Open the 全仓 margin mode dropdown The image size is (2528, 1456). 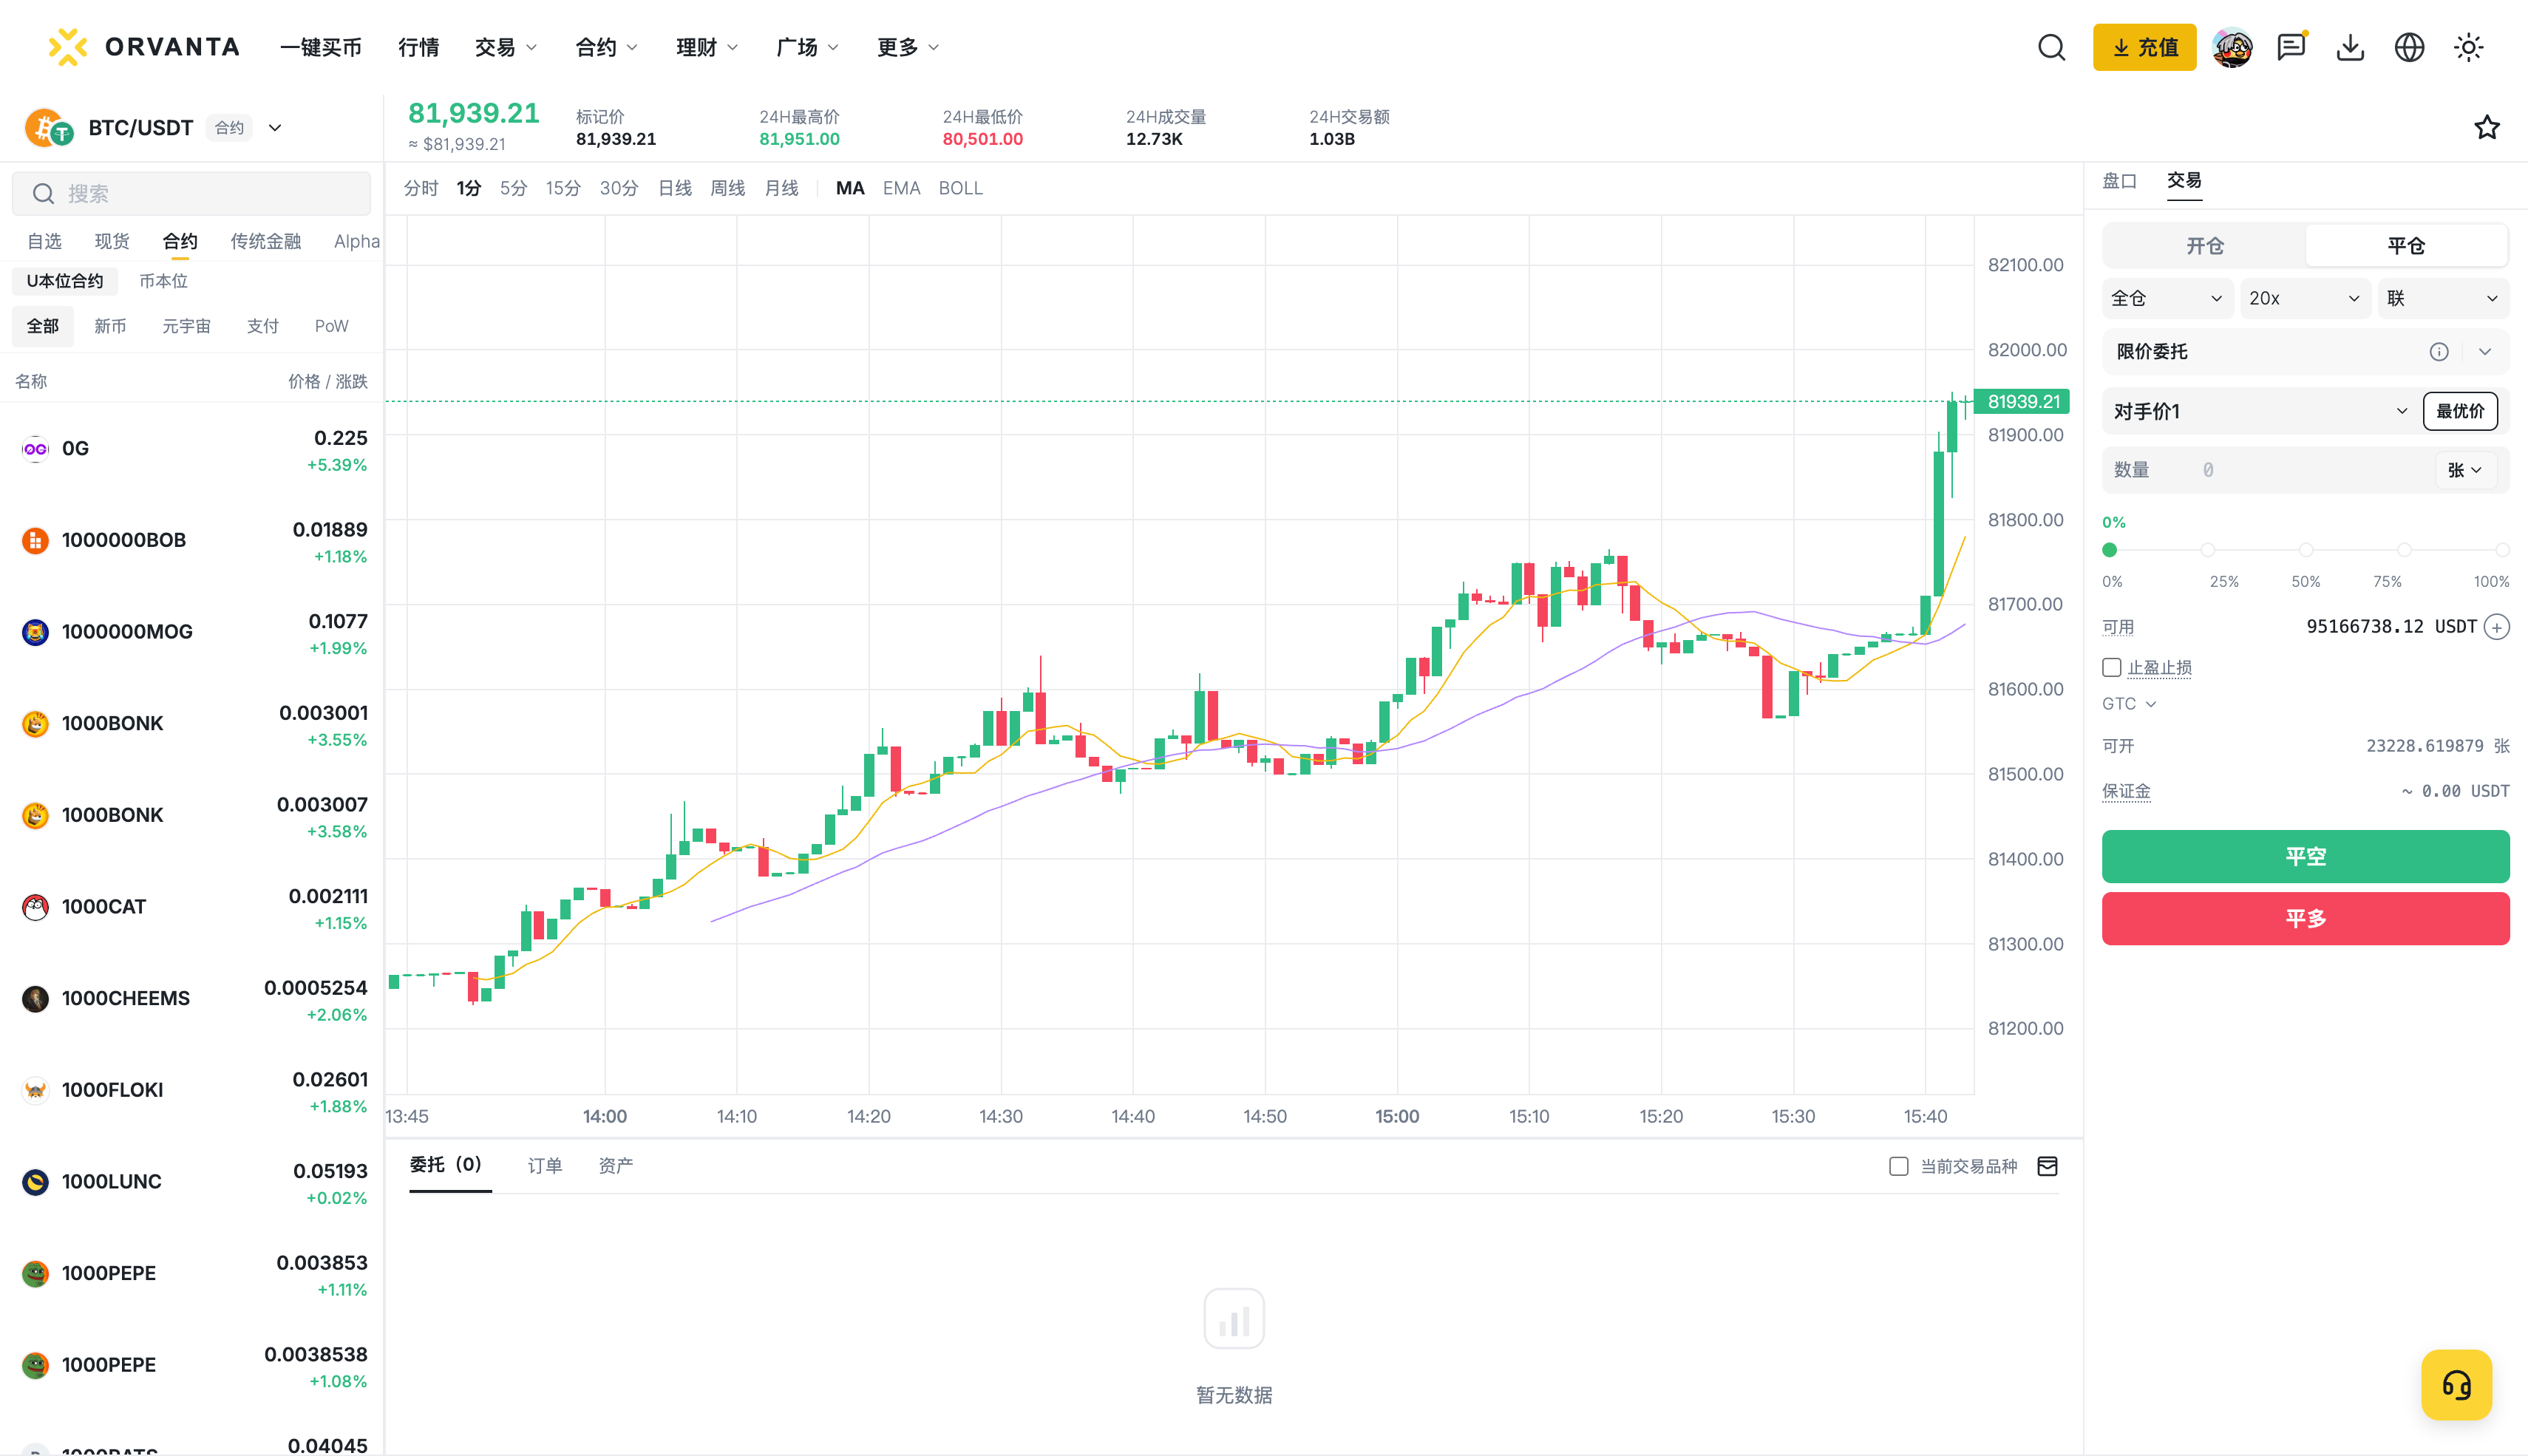(x=2167, y=298)
